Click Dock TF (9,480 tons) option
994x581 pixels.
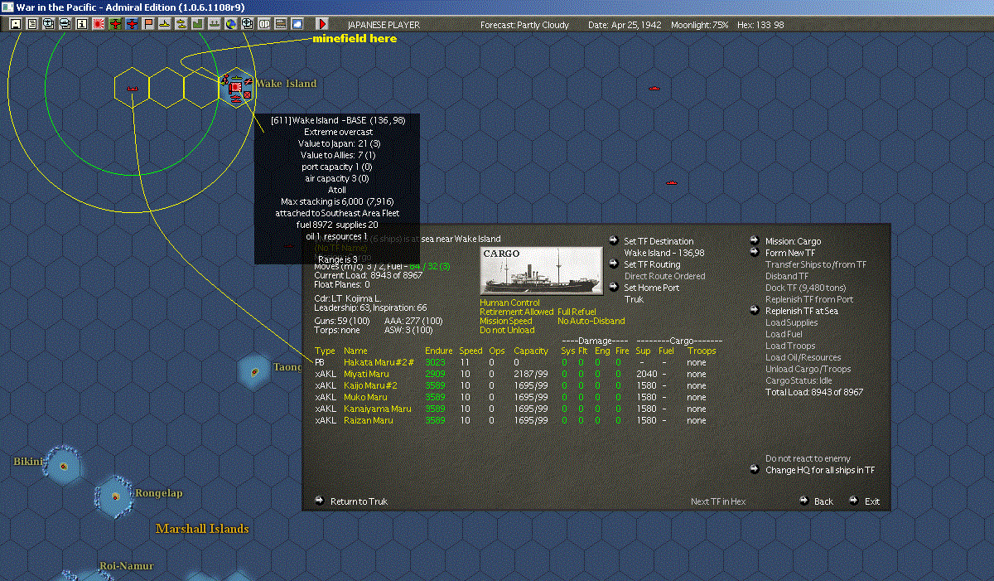coord(807,288)
